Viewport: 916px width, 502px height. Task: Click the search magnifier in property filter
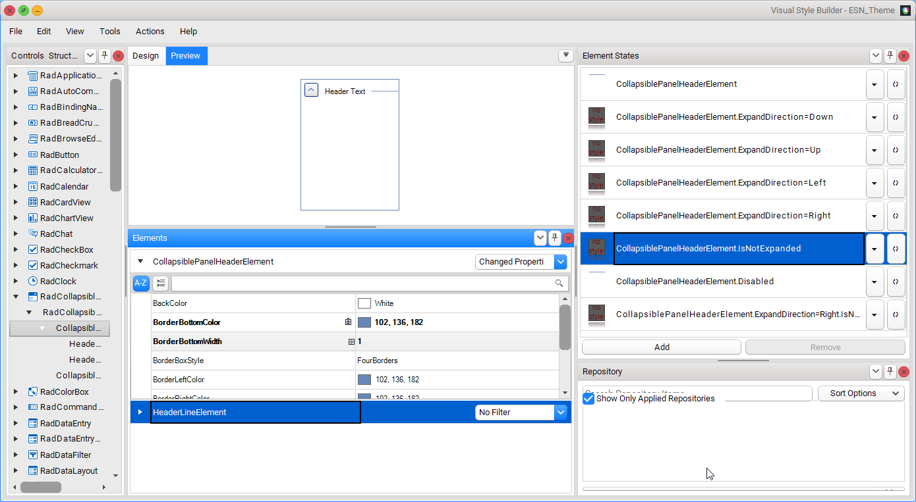coord(559,283)
